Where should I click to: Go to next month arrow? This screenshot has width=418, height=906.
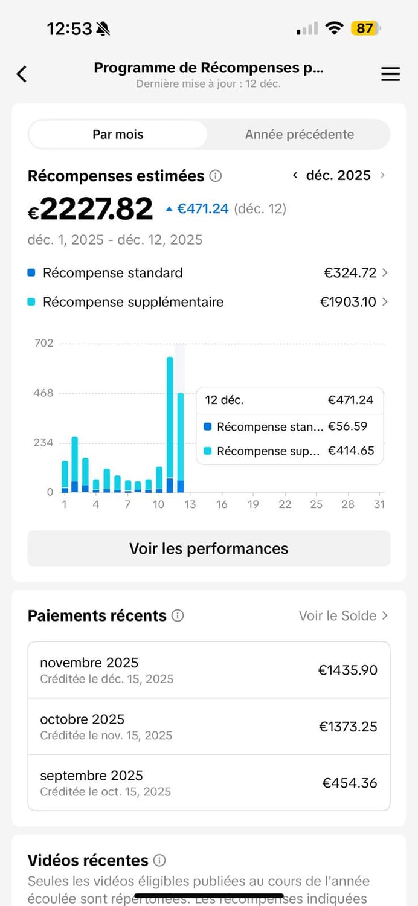[382, 175]
